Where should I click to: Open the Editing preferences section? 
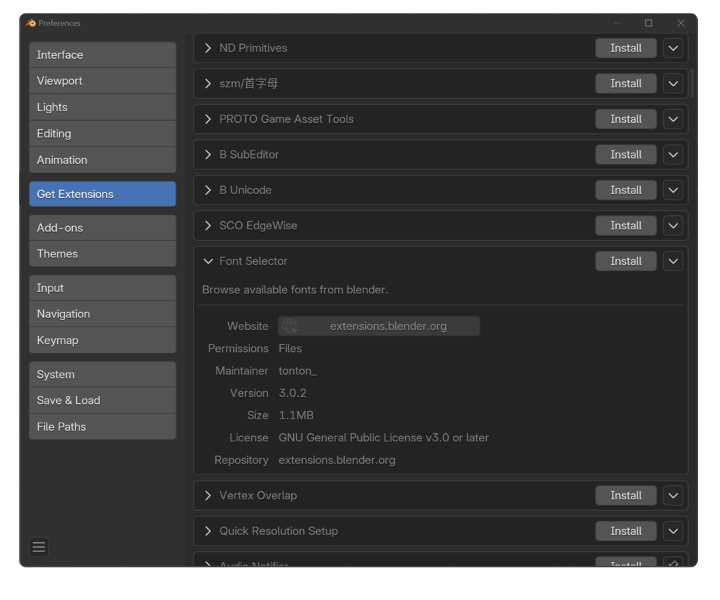tap(103, 134)
